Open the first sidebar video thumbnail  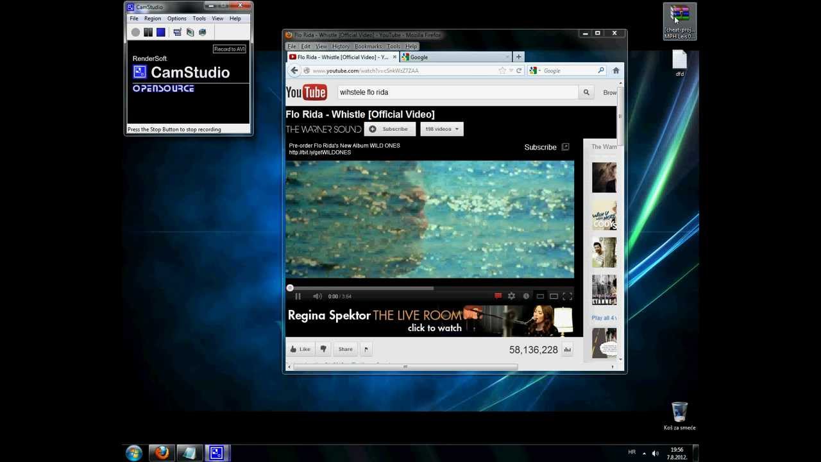point(604,178)
